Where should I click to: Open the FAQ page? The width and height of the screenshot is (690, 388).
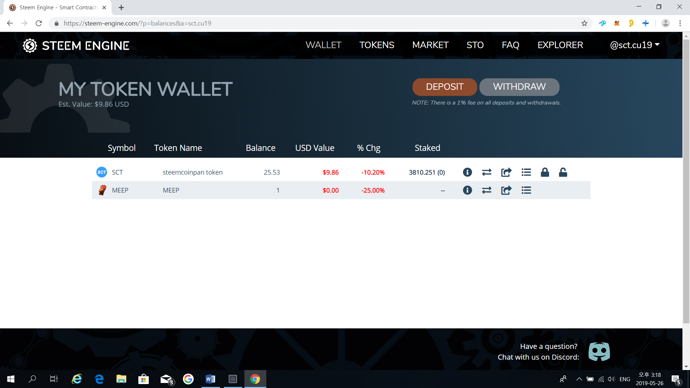click(510, 45)
